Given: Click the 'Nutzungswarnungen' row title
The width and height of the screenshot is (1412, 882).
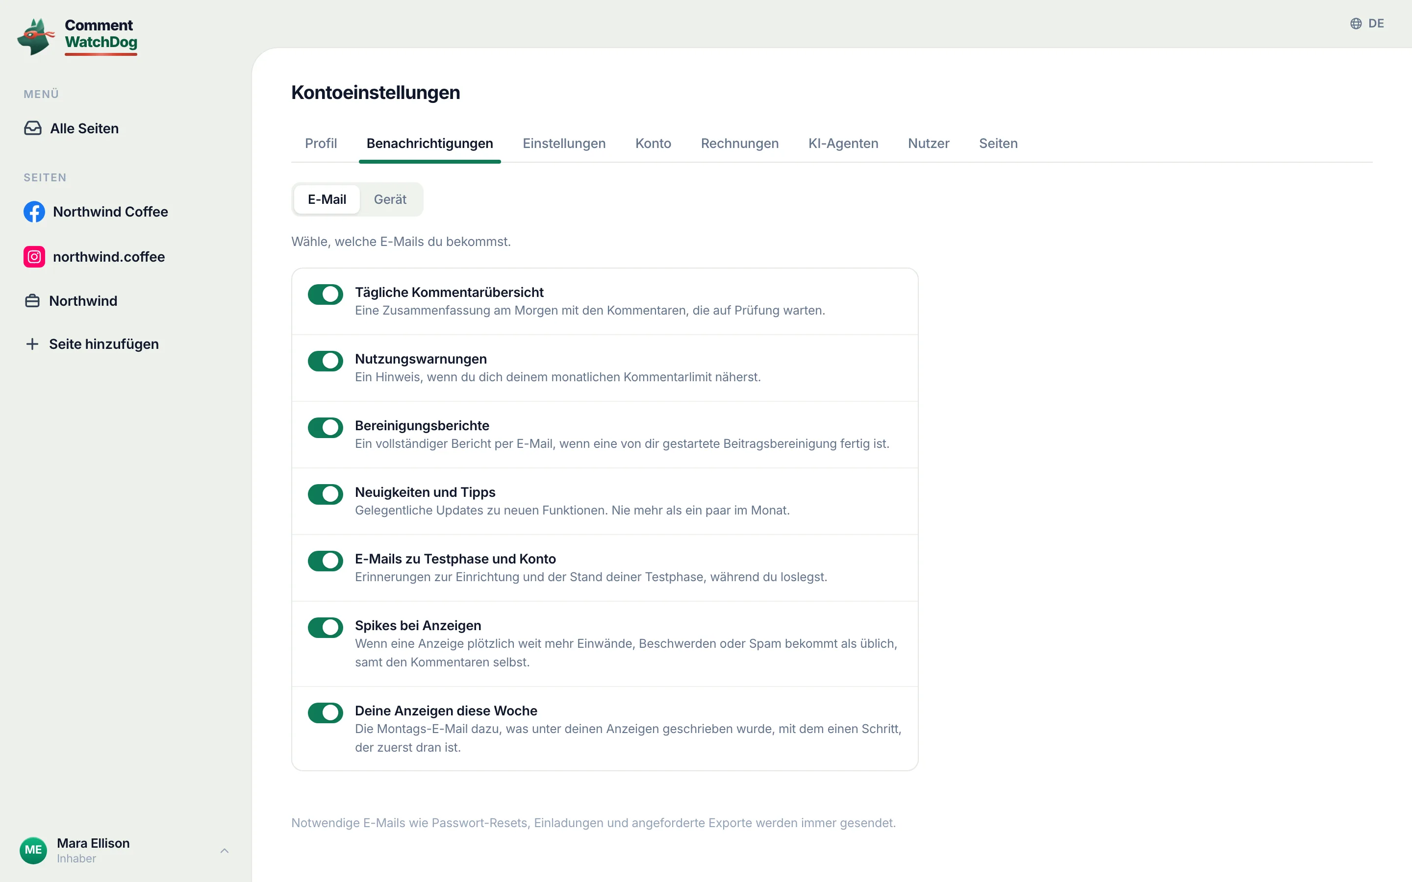Looking at the screenshot, I should [421, 359].
